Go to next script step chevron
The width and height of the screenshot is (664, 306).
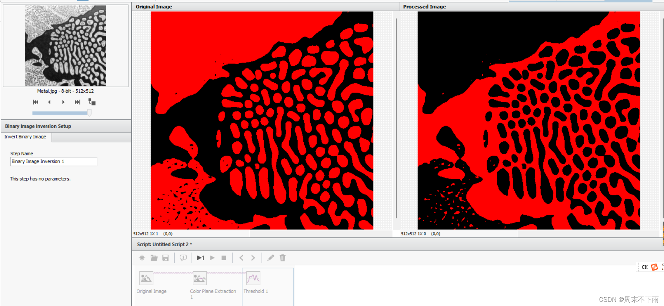coord(253,258)
